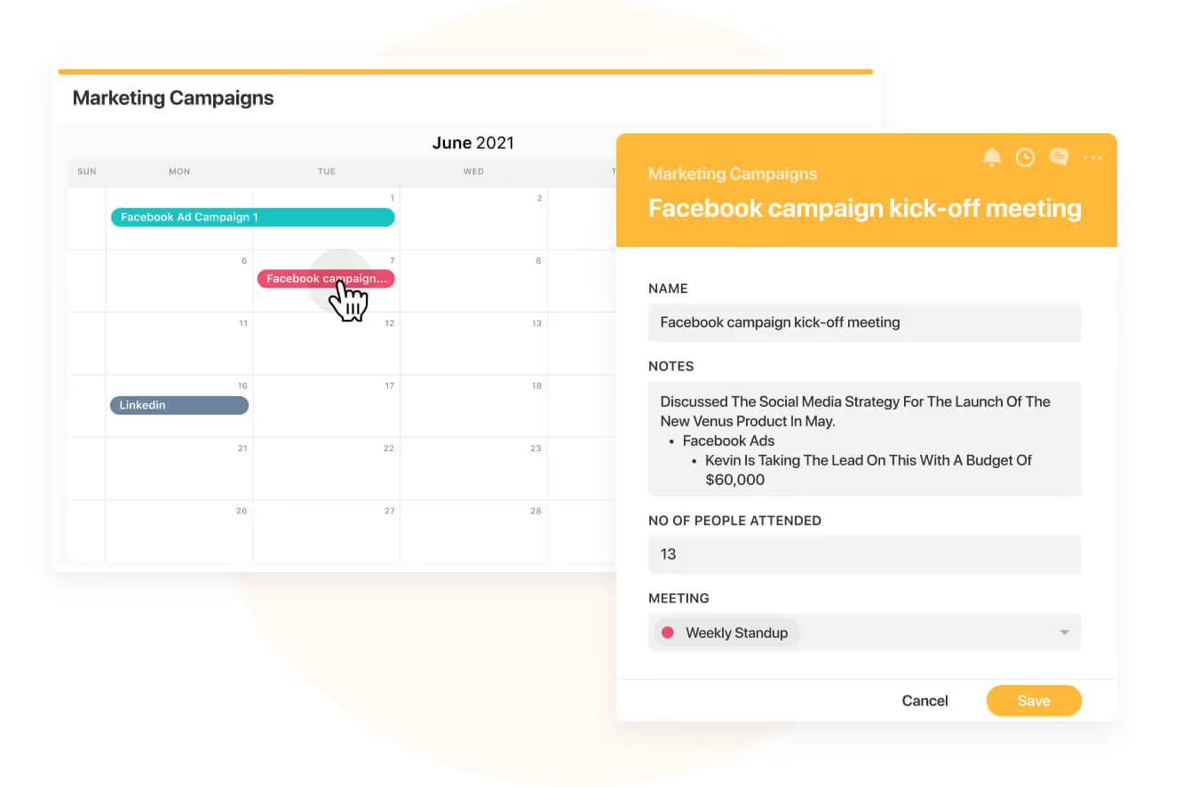Click the June 2021 month title
The height and width of the screenshot is (787, 1190).
pyautogui.click(x=472, y=143)
